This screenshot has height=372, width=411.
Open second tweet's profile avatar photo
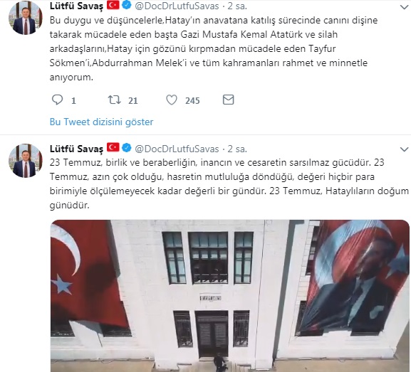[26, 161]
